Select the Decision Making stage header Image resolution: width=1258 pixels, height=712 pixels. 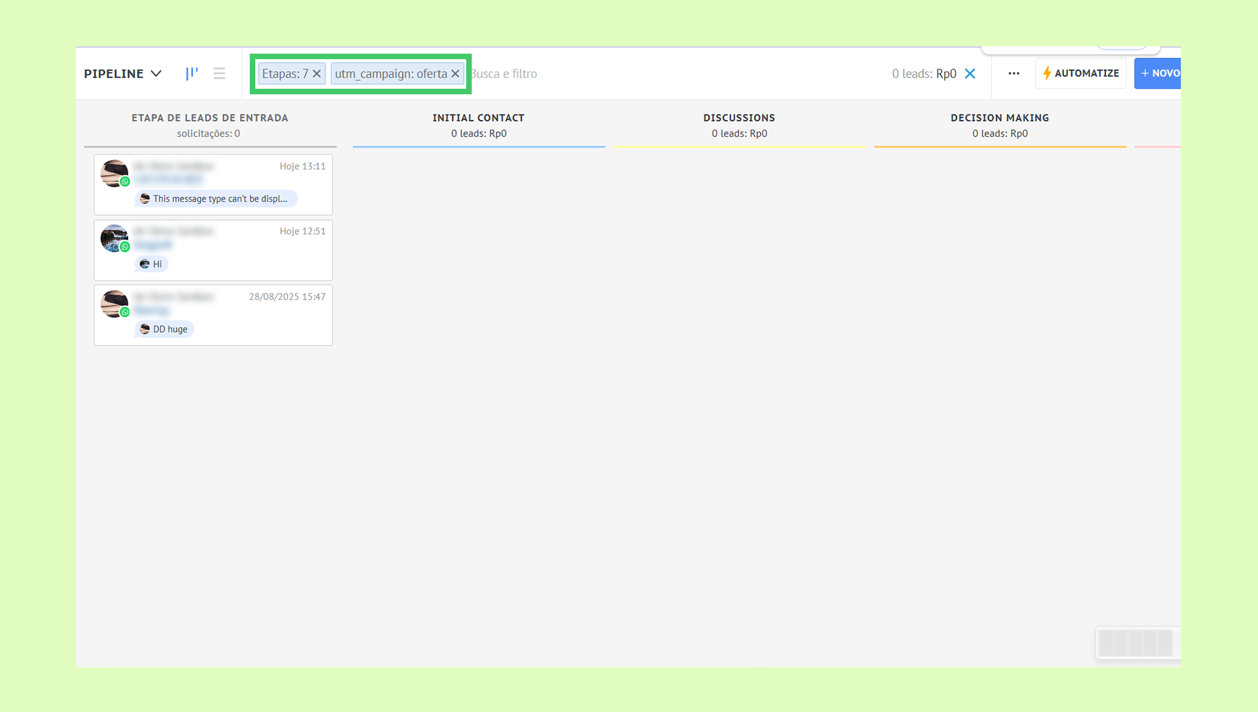point(1000,118)
